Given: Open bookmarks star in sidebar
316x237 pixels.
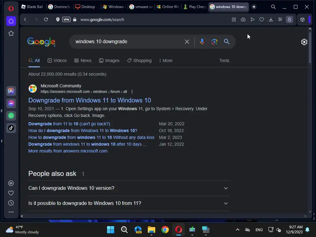Looking at the screenshot, I should [x=11, y=33].
